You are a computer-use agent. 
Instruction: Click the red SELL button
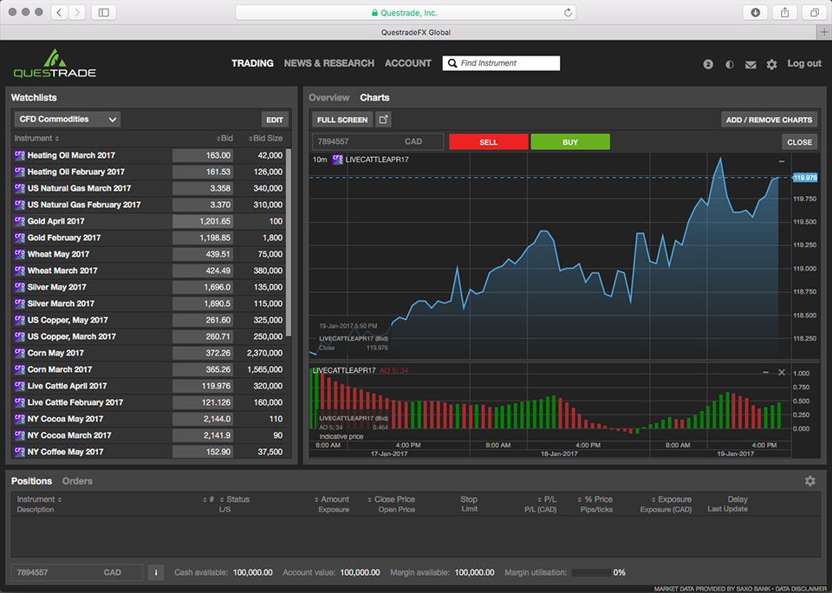pos(488,141)
